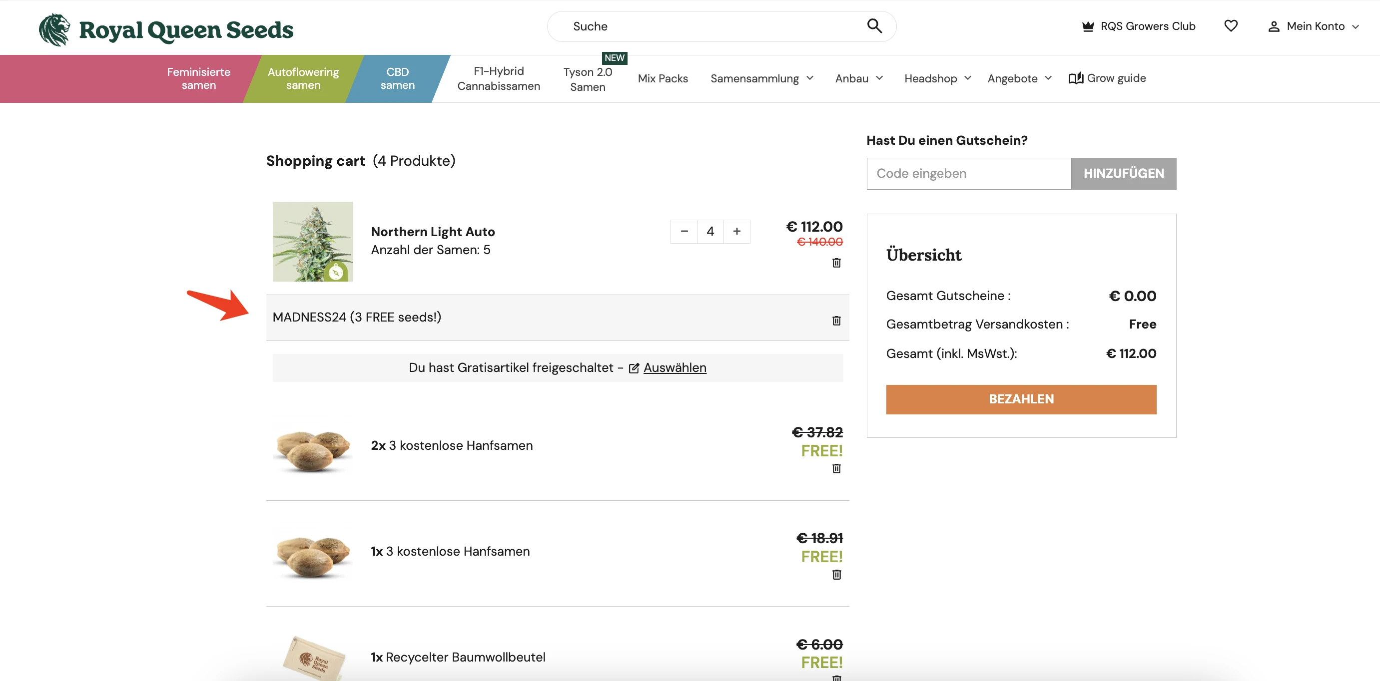The image size is (1380, 681).
Task: Click the € 112.00 total in Übersicht
Action: click(x=1131, y=354)
